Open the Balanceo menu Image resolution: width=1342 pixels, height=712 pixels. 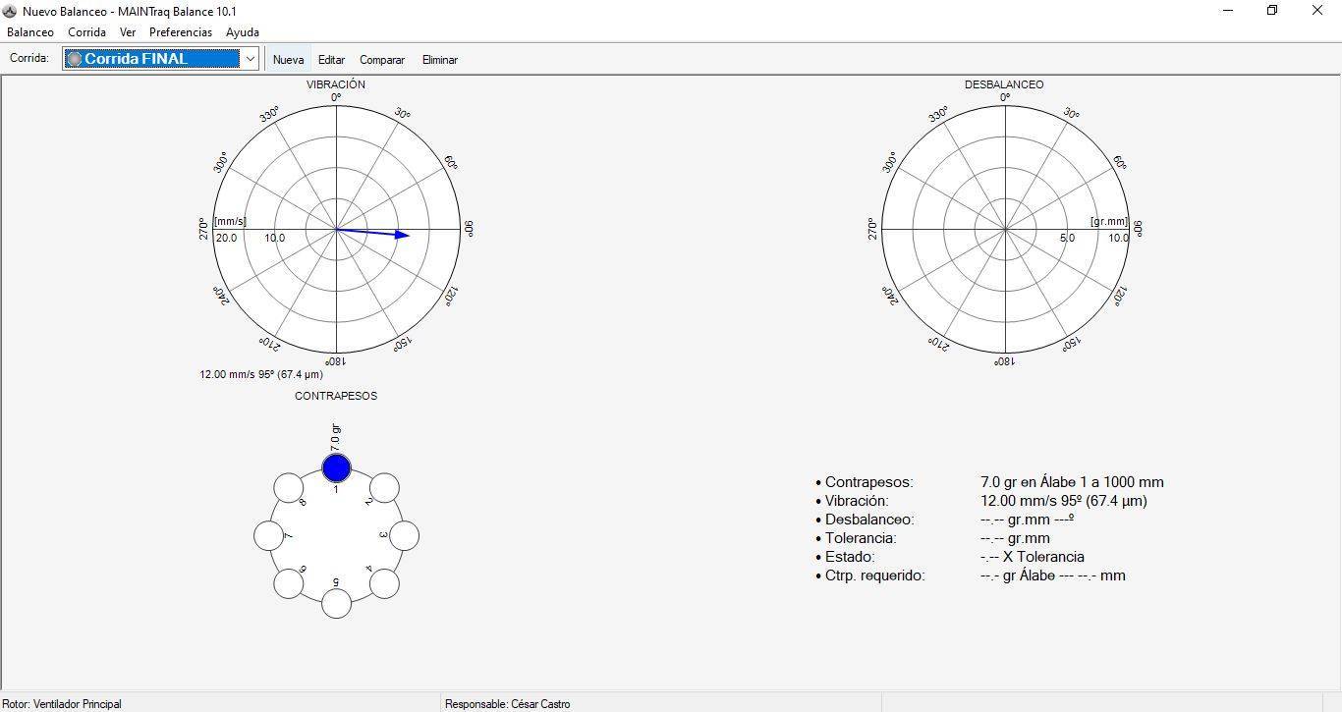click(x=30, y=31)
